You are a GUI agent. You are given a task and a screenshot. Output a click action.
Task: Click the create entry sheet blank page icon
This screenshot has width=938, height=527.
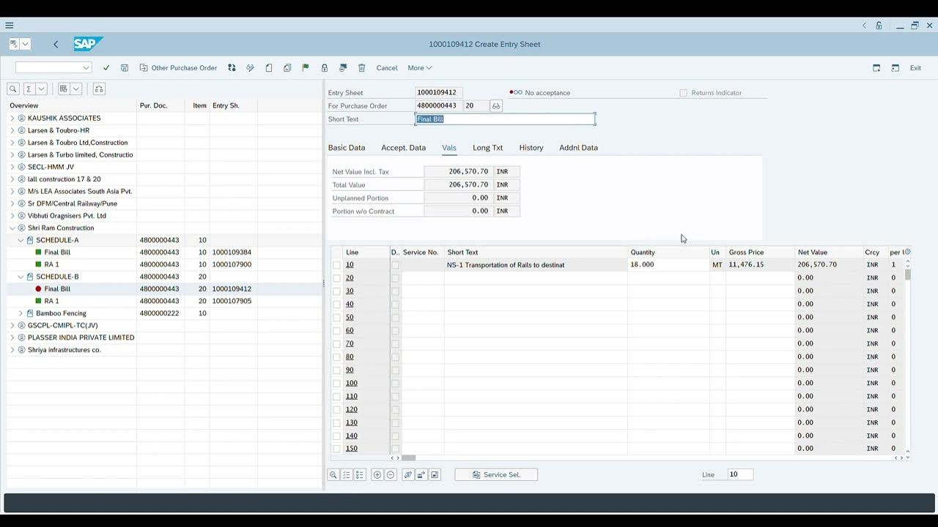[269, 67]
